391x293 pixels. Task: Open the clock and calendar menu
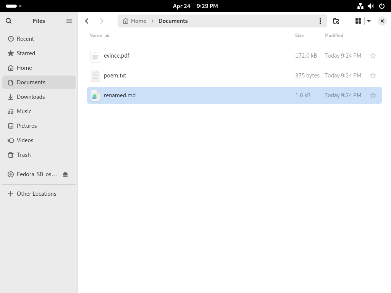tap(195, 6)
